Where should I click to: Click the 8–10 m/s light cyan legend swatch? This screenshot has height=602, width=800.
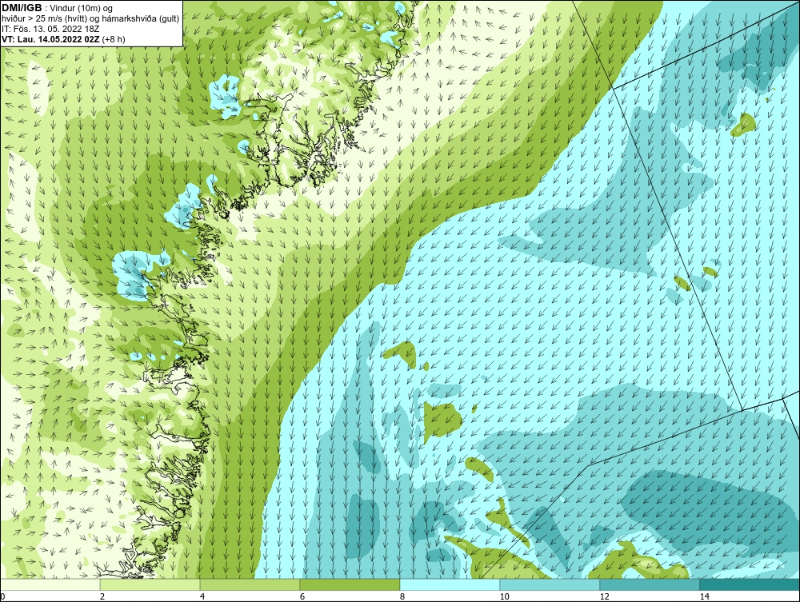pyautogui.click(x=450, y=584)
